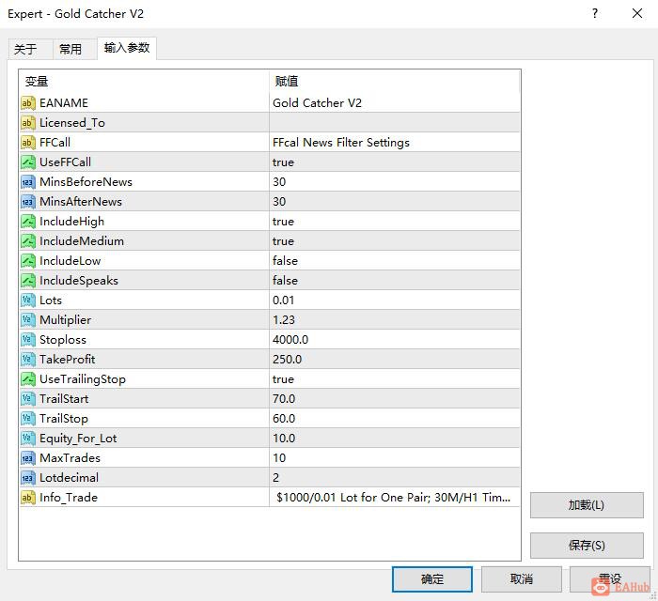
Task: Select the 'MaxTrades' variable name
Action: click(x=70, y=458)
